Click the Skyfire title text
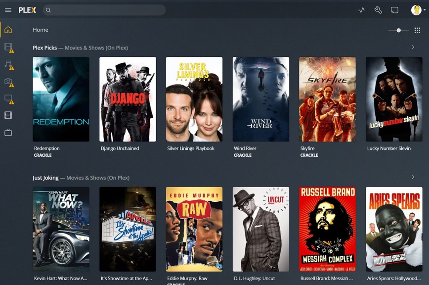The height and width of the screenshot is (285, 429). pyautogui.click(x=307, y=148)
